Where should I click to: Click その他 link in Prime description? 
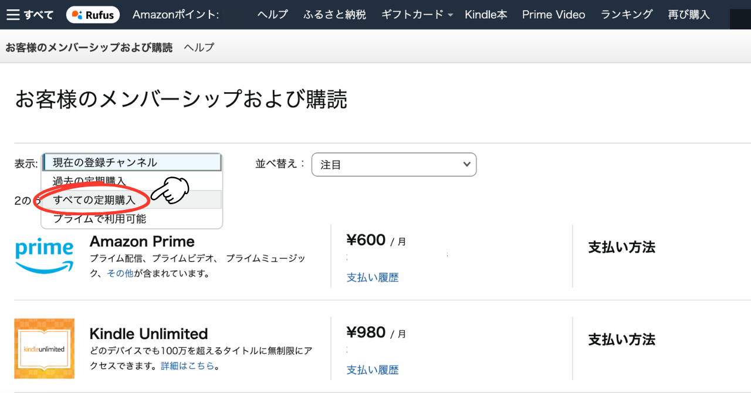120,273
